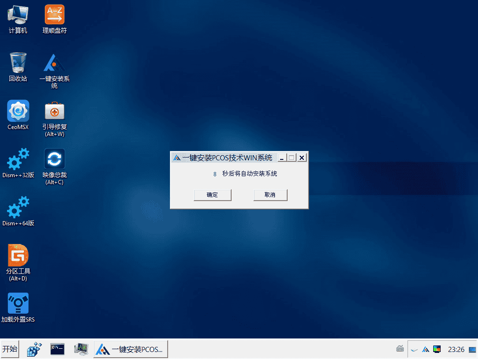Open the 回收站 recycle bin
The height and width of the screenshot is (359, 478).
(x=18, y=67)
